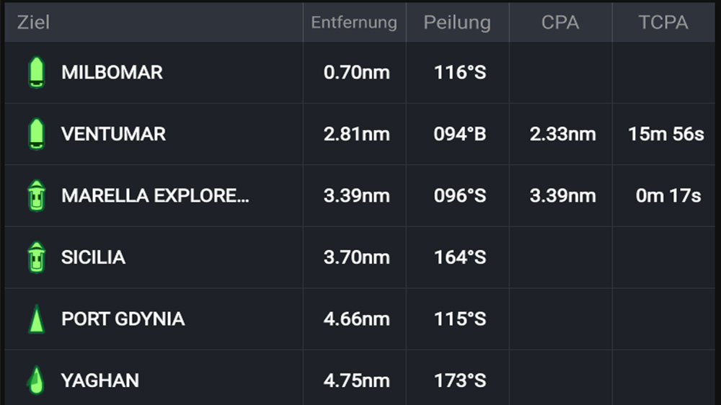Click the MILBOMAR vessel icon
Image resolution: width=721 pixels, height=405 pixels.
(36, 73)
